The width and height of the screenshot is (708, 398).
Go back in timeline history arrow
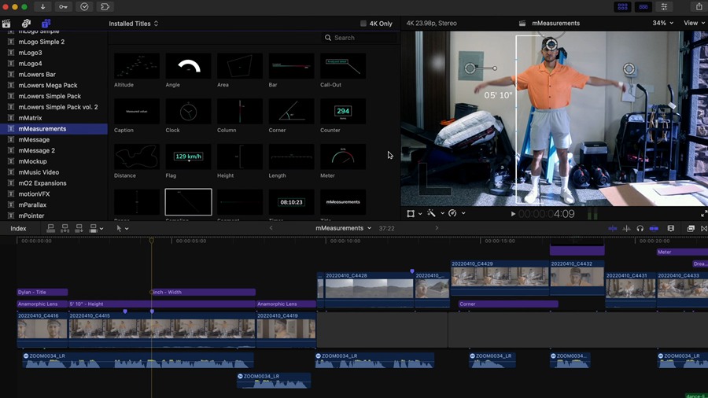pos(271,228)
